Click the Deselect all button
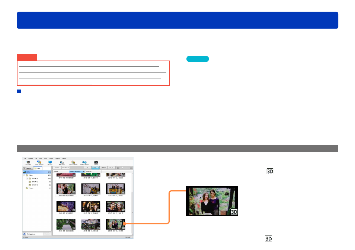355x250 pixels. pyautogui.click(x=65, y=168)
